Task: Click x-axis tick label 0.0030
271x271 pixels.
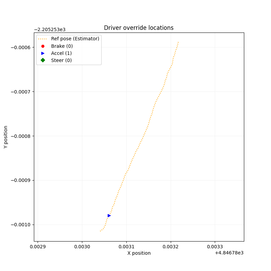Action: (82, 247)
